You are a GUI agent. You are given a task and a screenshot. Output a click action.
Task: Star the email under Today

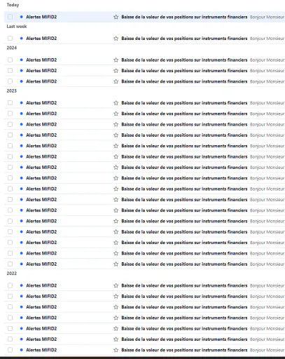pyautogui.click(x=116, y=17)
